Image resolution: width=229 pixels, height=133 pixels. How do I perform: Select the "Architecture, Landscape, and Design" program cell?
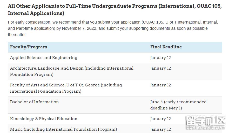click(72, 71)
